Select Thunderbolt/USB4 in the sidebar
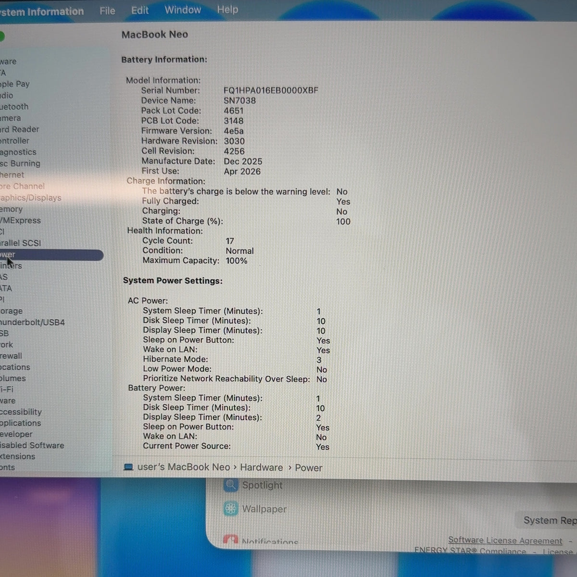The height and width of the screenshot is (577, 577). tap(33, 322)
